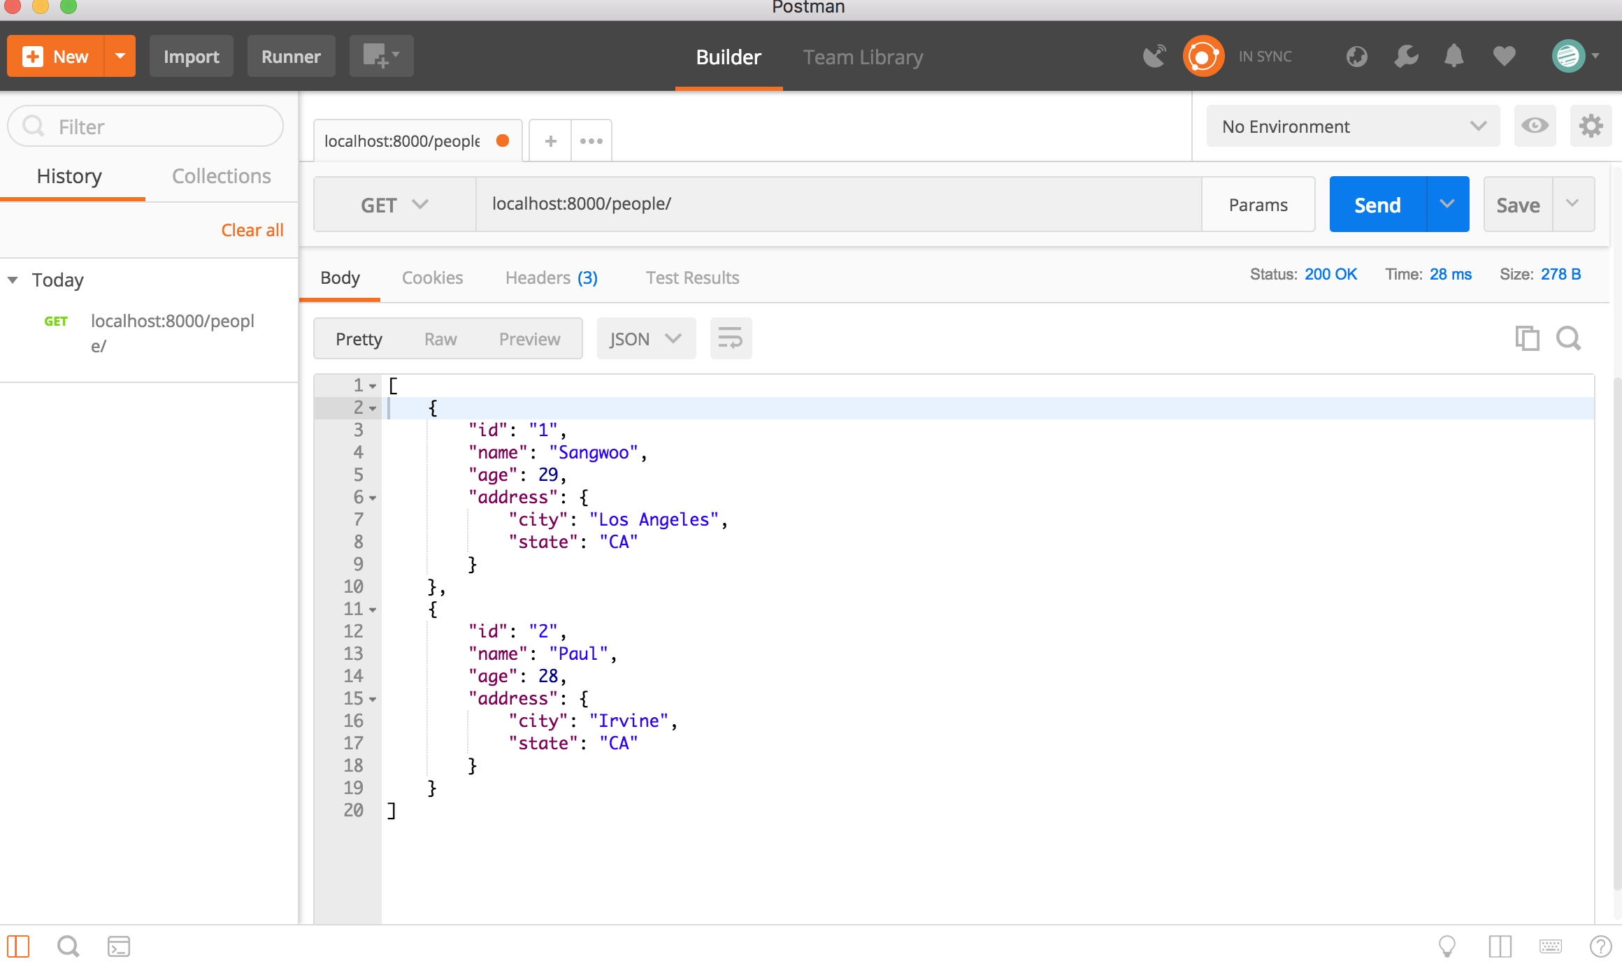Click the Clear all link
The image size is (1622, 966).
pyautogui.click(x=252, y=230)
